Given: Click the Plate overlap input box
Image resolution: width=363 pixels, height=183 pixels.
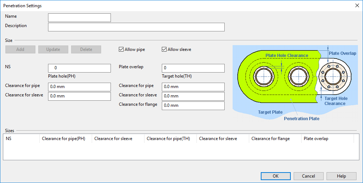Looking at the screenshot, I should click(193, 68).
